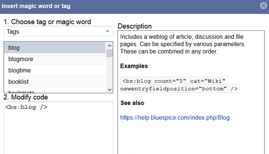This screenshot has width=269, height=154.
Task: Click the tag list scroll-down arrow
Action: (110, 89)
